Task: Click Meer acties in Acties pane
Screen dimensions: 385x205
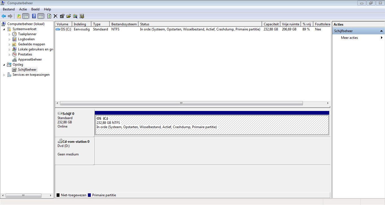Action: pos(349,38)
